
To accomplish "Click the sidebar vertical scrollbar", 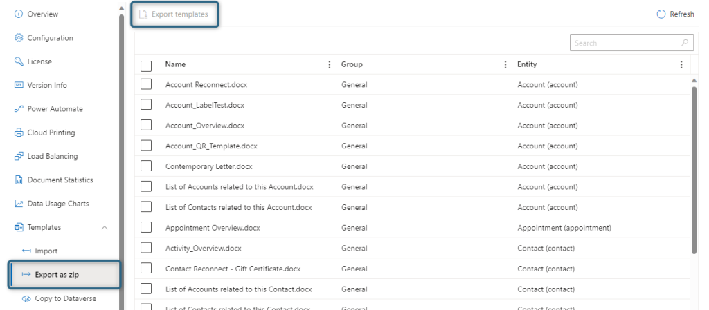I will 121,162.
